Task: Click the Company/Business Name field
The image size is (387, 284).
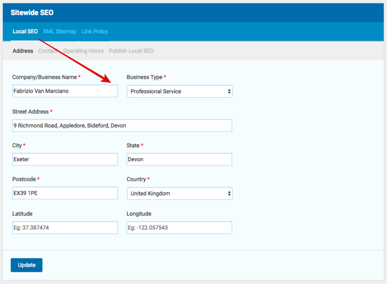Action: pos(65,91)
